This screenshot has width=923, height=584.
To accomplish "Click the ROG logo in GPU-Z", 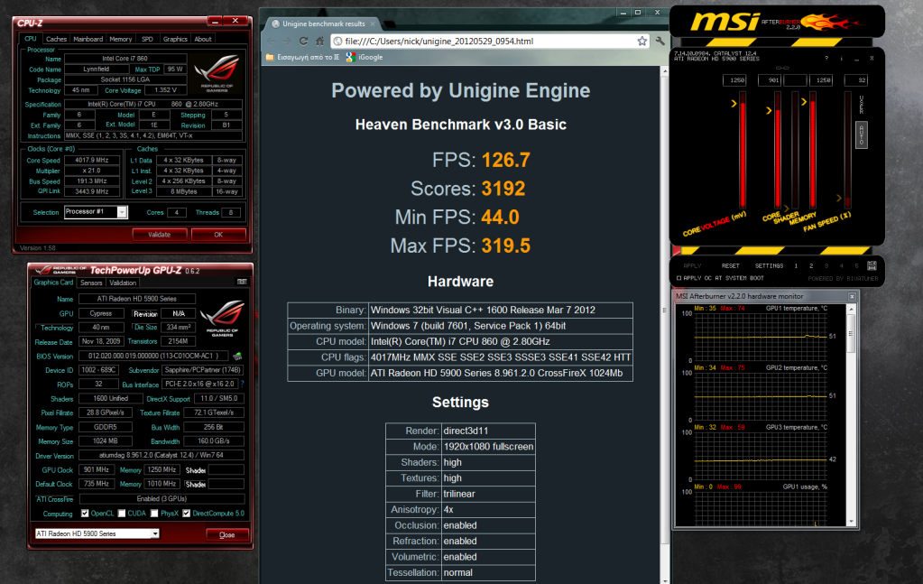I will click(x=223, y=317).
